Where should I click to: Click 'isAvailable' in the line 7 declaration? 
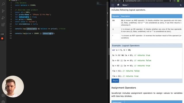point(24,17)
